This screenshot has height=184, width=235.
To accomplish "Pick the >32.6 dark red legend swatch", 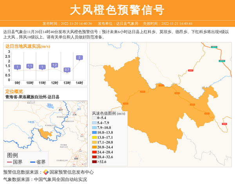I will pyautogui.click(x=94, y=162).
